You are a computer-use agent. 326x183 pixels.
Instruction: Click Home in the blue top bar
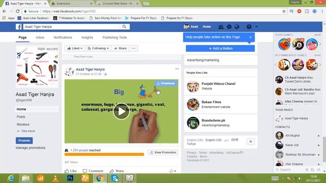point(207,26)
